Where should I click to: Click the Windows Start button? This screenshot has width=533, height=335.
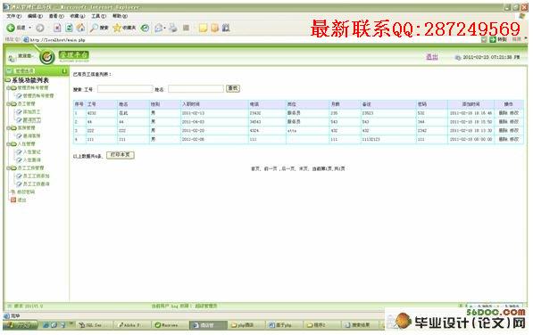click(20, 325)
